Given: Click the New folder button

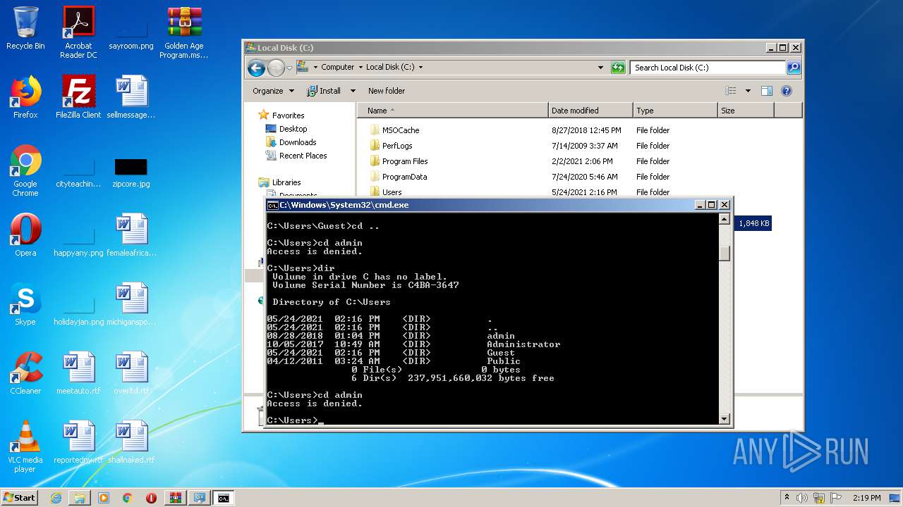Looking at the screenshot, I should (x=387, y=91).
